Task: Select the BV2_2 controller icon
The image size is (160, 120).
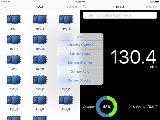Action: point(40,19)
